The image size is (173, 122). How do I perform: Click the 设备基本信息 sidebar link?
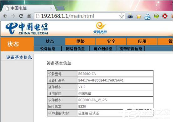19,57
